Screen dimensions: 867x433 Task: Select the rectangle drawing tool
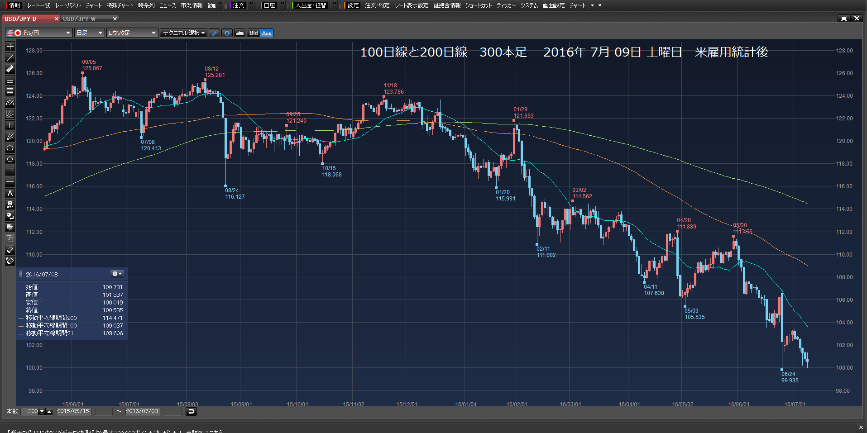(x=10, y=171)
